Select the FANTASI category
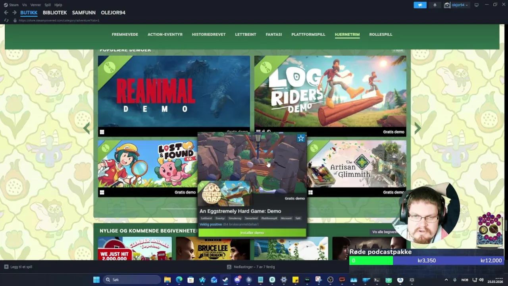 [274, 35]
